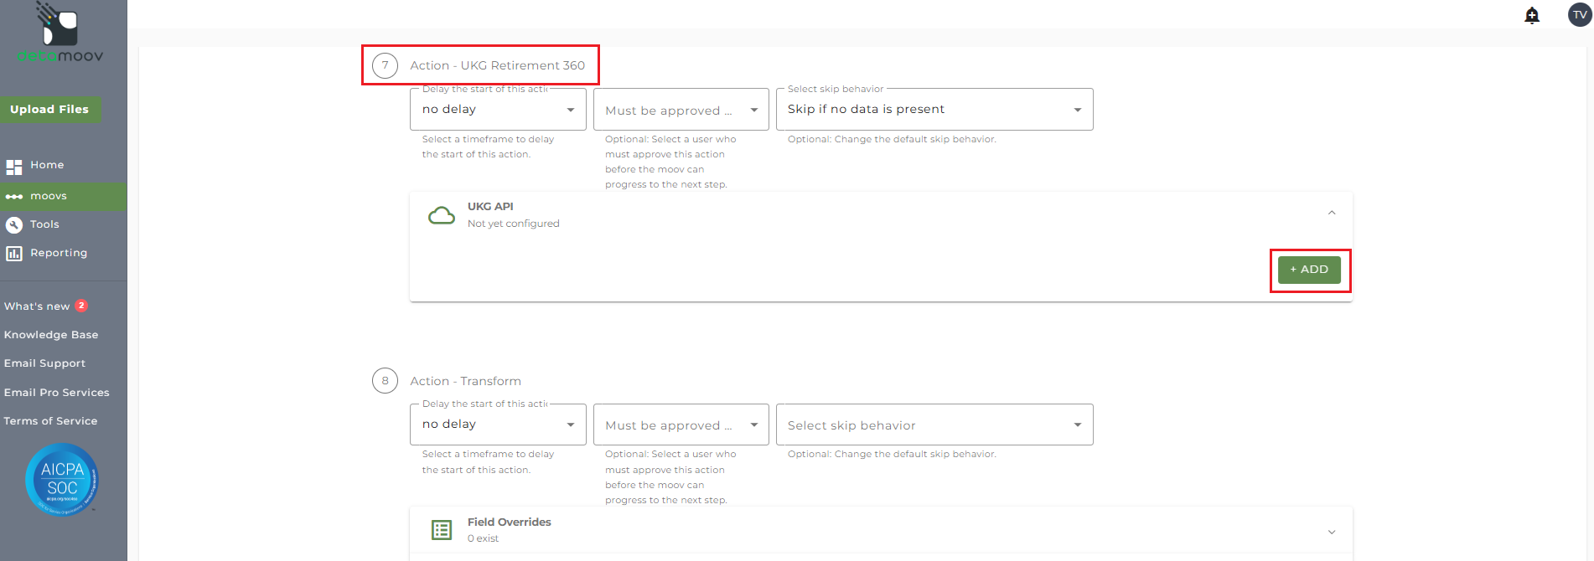This screenshot has height=561, width=1594.
Task: Open the Knowledge Base link
Action: [51, 335]
